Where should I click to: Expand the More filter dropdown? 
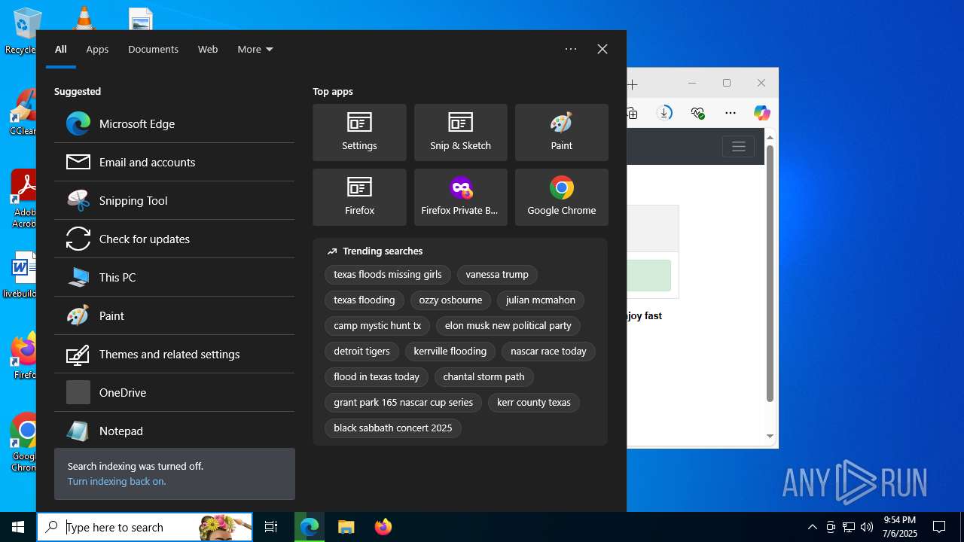pos(255,49)
